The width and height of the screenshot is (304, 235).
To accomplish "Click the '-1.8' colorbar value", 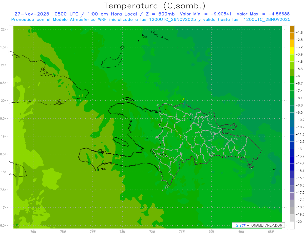I will 299,32.
